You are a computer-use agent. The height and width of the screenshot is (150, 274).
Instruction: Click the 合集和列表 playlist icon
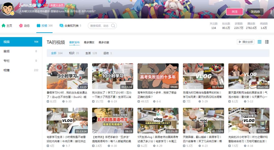pos(61,26)
